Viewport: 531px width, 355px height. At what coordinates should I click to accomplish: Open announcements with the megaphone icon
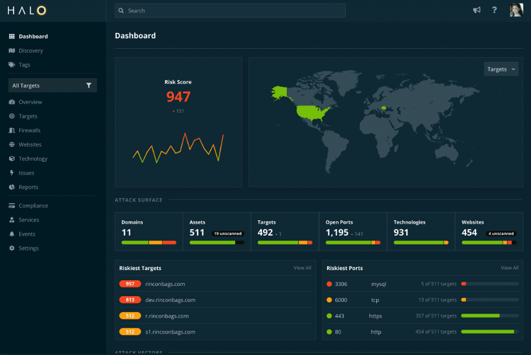[x=477, y=10]
